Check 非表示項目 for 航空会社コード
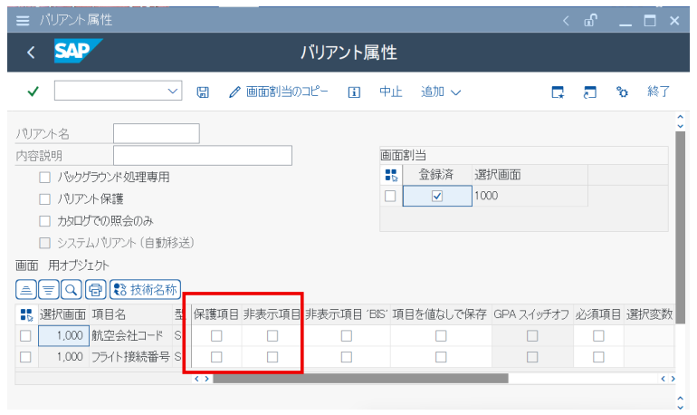Viewport: 697px width, 415px height. point(272,336)
